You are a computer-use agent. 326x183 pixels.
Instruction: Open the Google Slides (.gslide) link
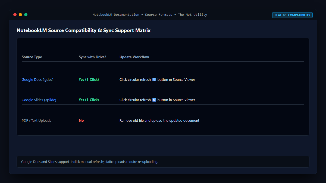[x=39, y=100]
